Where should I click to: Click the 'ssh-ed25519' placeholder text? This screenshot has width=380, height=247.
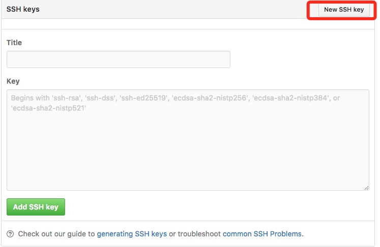(x=144, y=98)
